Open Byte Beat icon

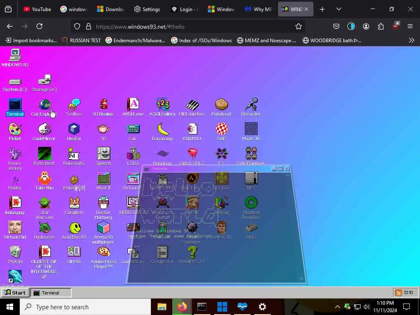[x=44, y=156]
